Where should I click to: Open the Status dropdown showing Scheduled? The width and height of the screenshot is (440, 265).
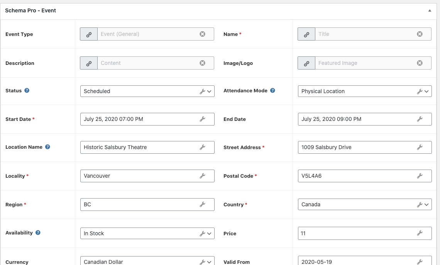147,91
